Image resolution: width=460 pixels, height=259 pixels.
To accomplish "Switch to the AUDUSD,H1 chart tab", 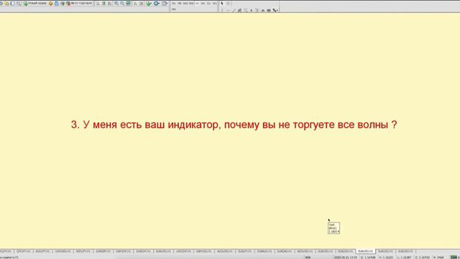I will [224, 251].
